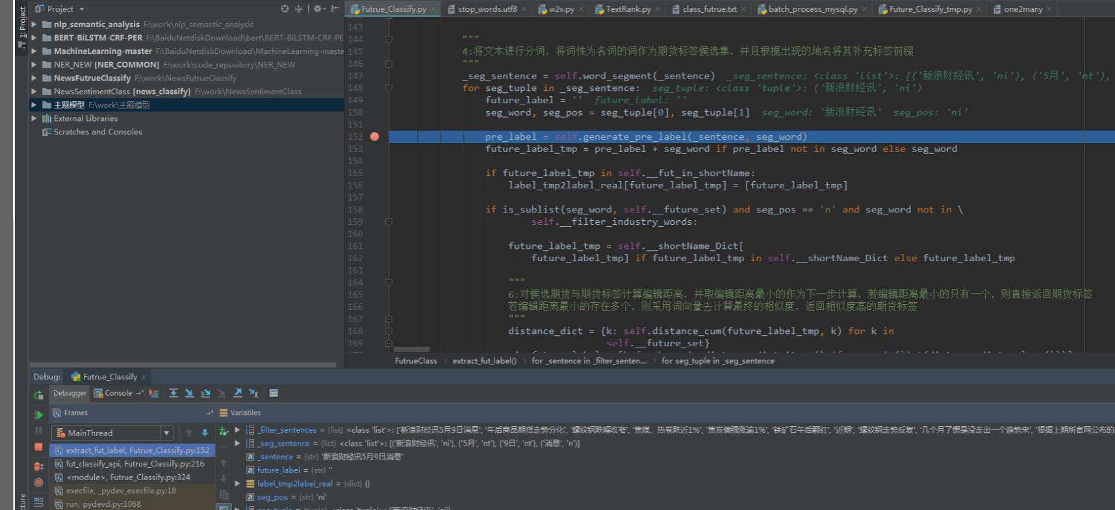The height and width of the screenshot is (510, 1115).
Task: Expand NER_NEW folder
Action: (34, 64)
